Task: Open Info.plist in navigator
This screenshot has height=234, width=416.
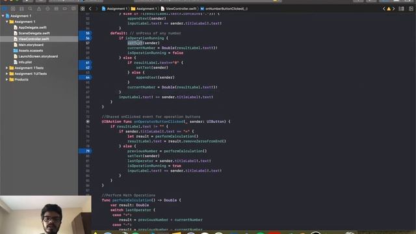Action: (x=23, y=62)
